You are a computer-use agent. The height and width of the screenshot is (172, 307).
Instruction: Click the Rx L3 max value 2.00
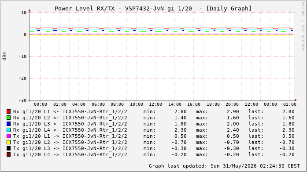click(233, 124)
